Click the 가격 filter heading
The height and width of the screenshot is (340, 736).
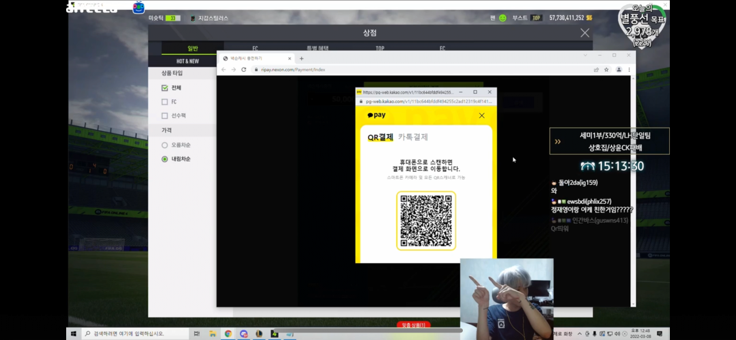coord(167,131)
